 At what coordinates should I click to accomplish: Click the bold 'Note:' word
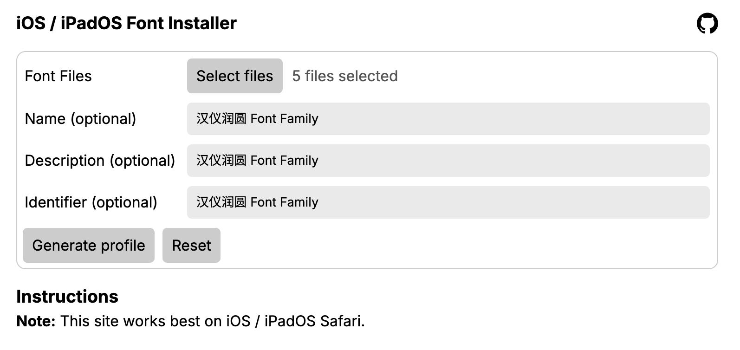pyautogui.click(x=36, y=321)
